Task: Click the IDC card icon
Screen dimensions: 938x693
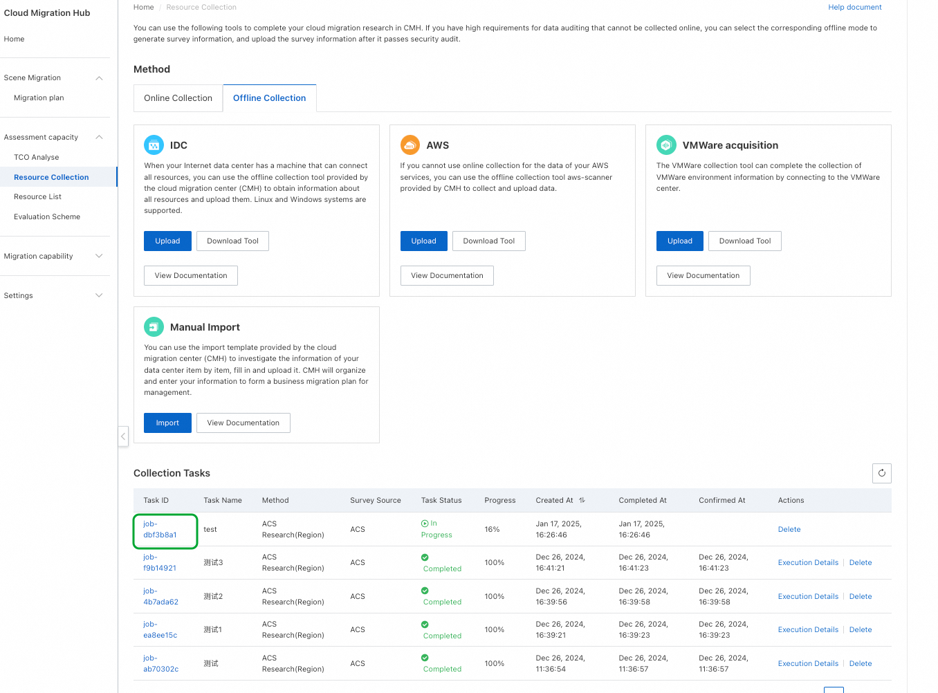Action: pos(154,145)
